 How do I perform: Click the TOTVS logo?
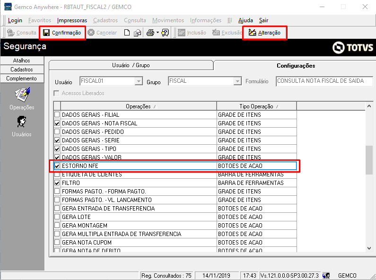352,47
